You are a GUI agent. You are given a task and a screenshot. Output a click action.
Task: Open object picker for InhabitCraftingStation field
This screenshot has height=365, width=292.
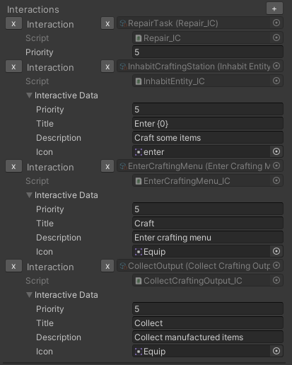[276, 66]
